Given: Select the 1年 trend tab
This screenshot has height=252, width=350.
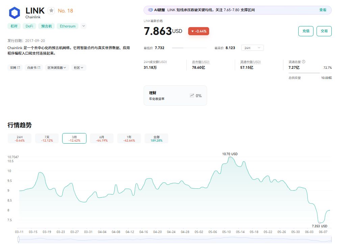Looking at the screenshot, I should pyautogui.click(x=129, y=139).
